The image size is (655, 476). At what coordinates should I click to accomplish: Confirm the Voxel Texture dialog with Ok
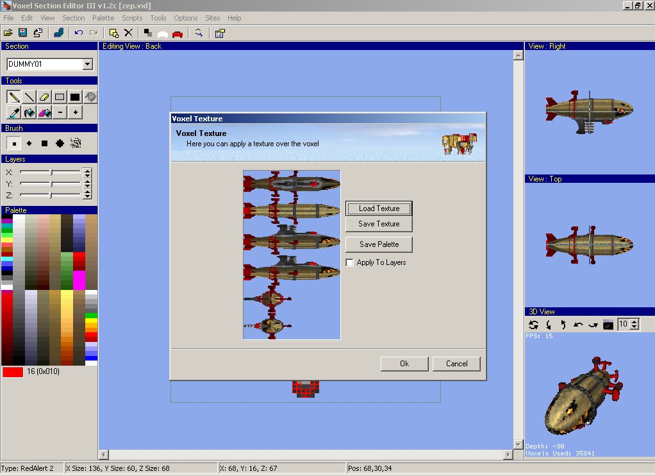click(404, 364)
